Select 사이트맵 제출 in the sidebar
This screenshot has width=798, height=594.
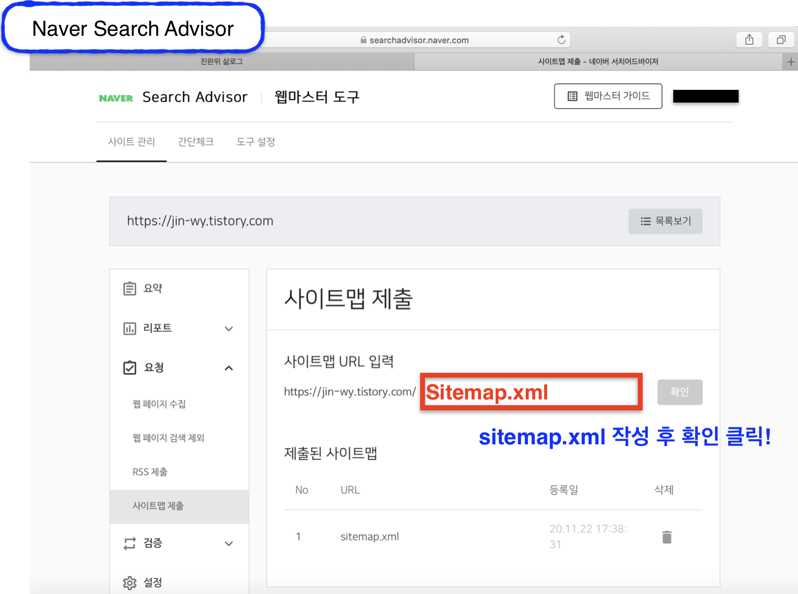coord(179,506)
